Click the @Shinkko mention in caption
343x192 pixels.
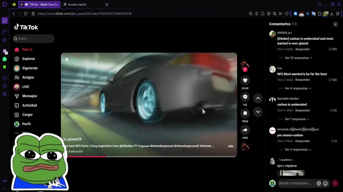pos(128,146)
